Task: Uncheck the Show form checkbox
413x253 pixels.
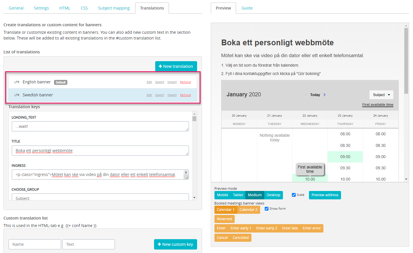Action: 266,209
